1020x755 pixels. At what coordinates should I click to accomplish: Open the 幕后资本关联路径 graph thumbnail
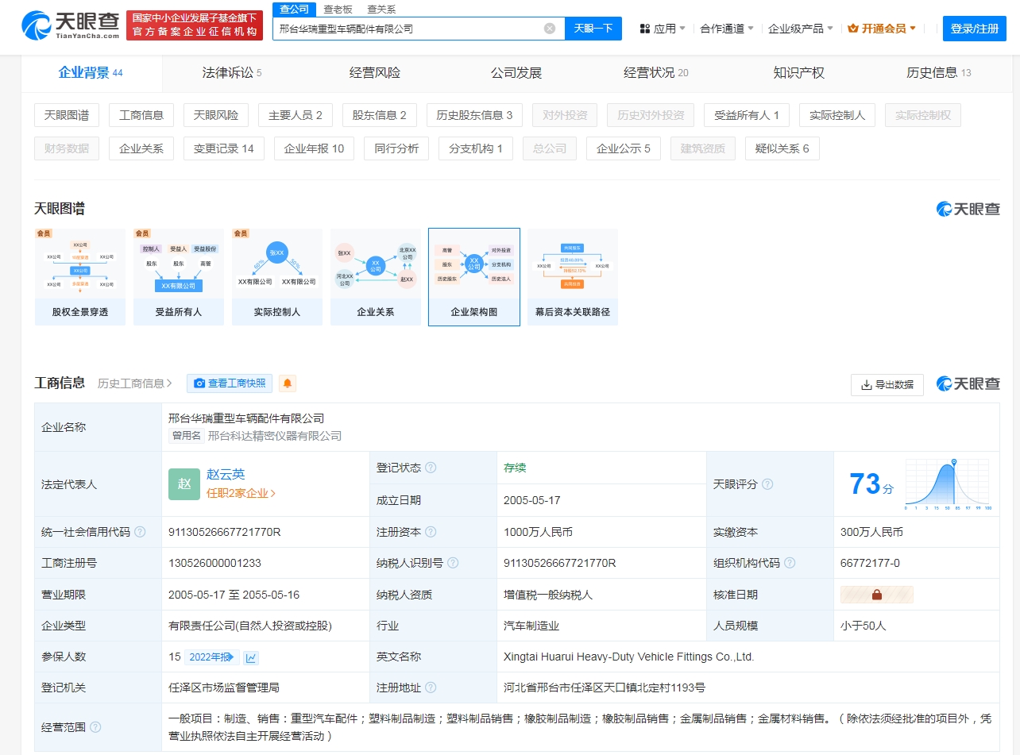pyautogui.click(x=573, y=277)
